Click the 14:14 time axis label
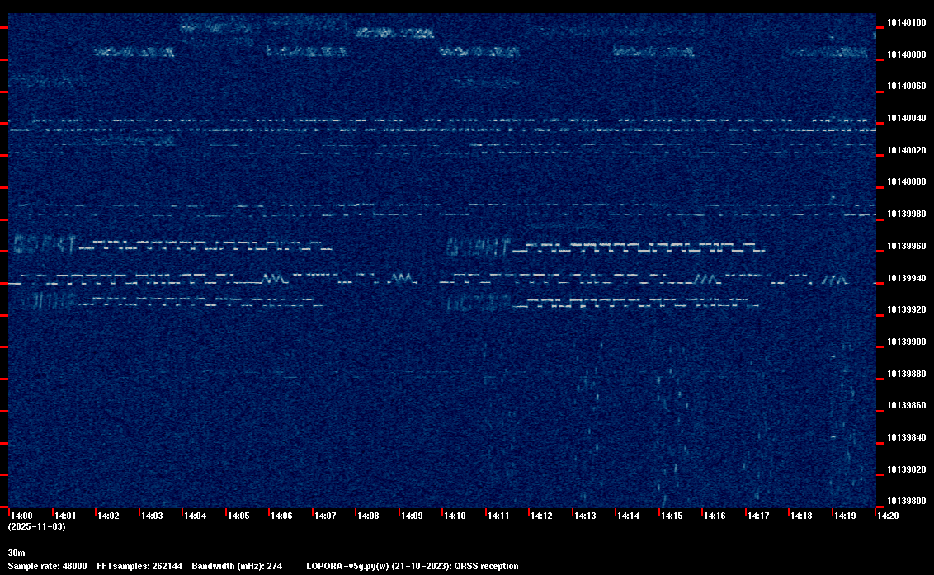Image resolution: width=934 pixels, height=575 pixels. click(x=629, y=516)
